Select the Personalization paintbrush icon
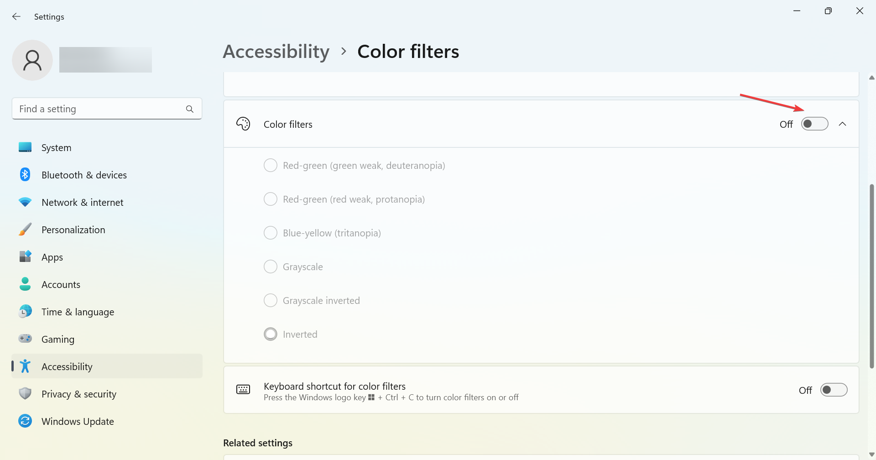Viewport: 876px width, 460px height. (x=25, y=230)
